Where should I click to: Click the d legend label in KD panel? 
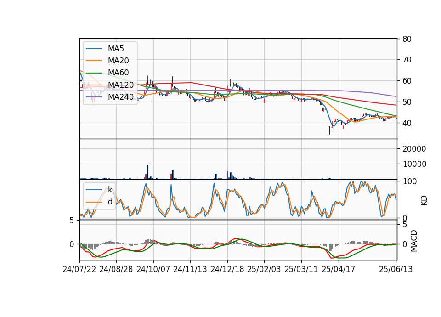point(110,202)
